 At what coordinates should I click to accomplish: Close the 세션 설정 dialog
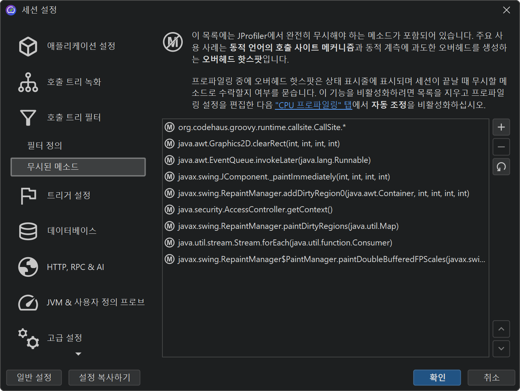506,10
